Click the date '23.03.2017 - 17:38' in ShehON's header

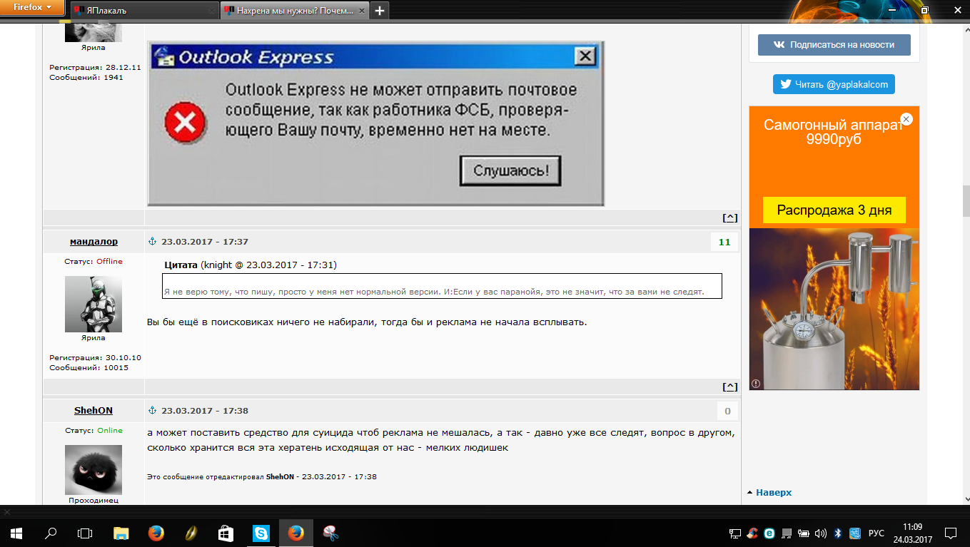click(205, 411)
